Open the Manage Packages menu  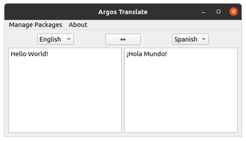35,25
